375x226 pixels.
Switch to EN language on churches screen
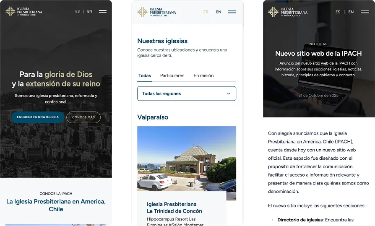pos(219,12)
